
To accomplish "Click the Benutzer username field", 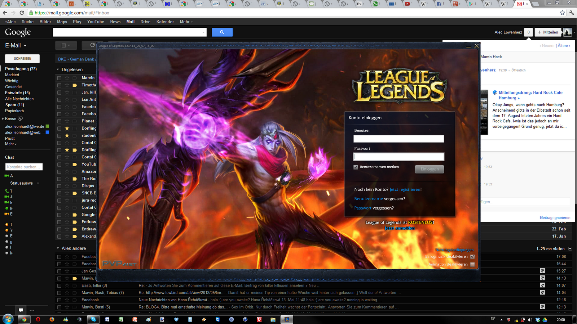I will point(398,139).
